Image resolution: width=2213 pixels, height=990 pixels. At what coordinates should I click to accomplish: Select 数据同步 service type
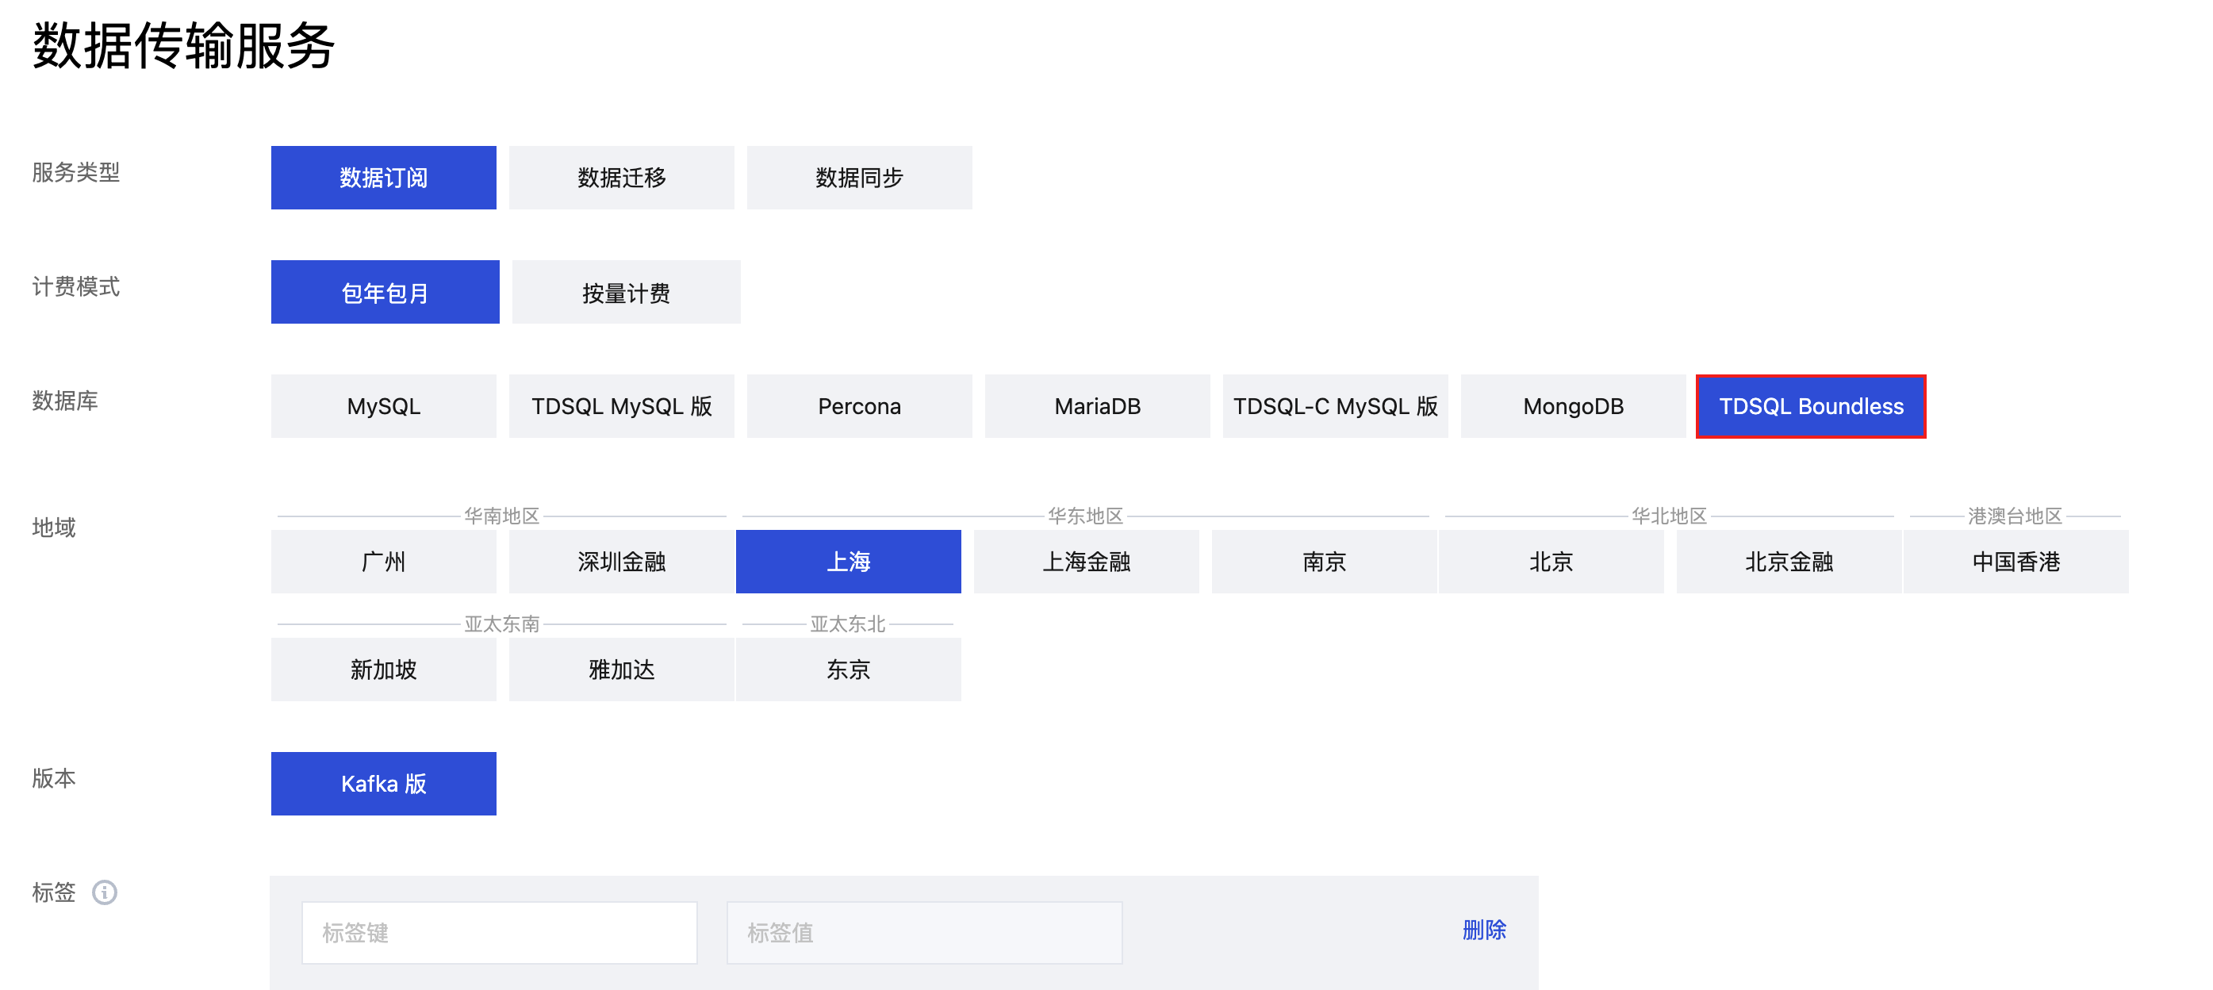point(859,178)
